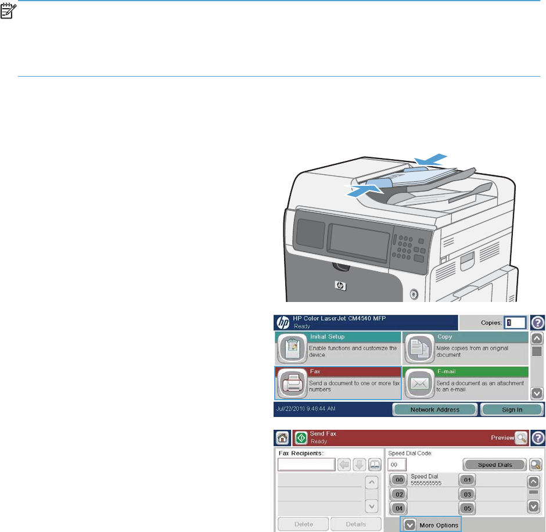Open the fax address book icon

pos(375,465)
